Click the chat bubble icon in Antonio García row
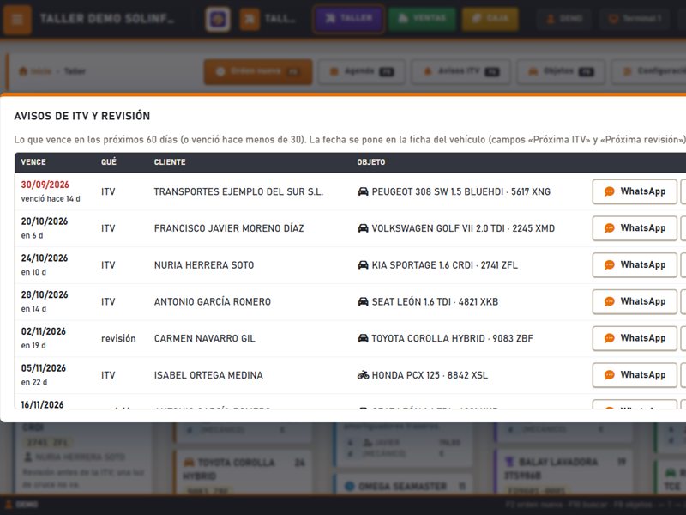686x515 pixels. pos(609,302)
